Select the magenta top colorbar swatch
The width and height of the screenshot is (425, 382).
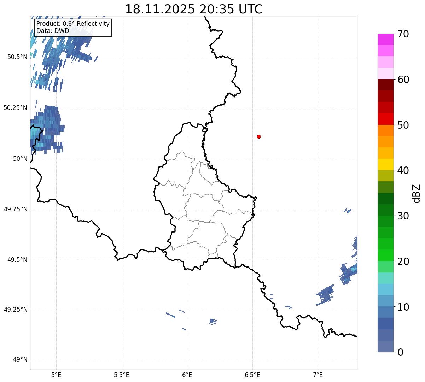coord(386,39)
